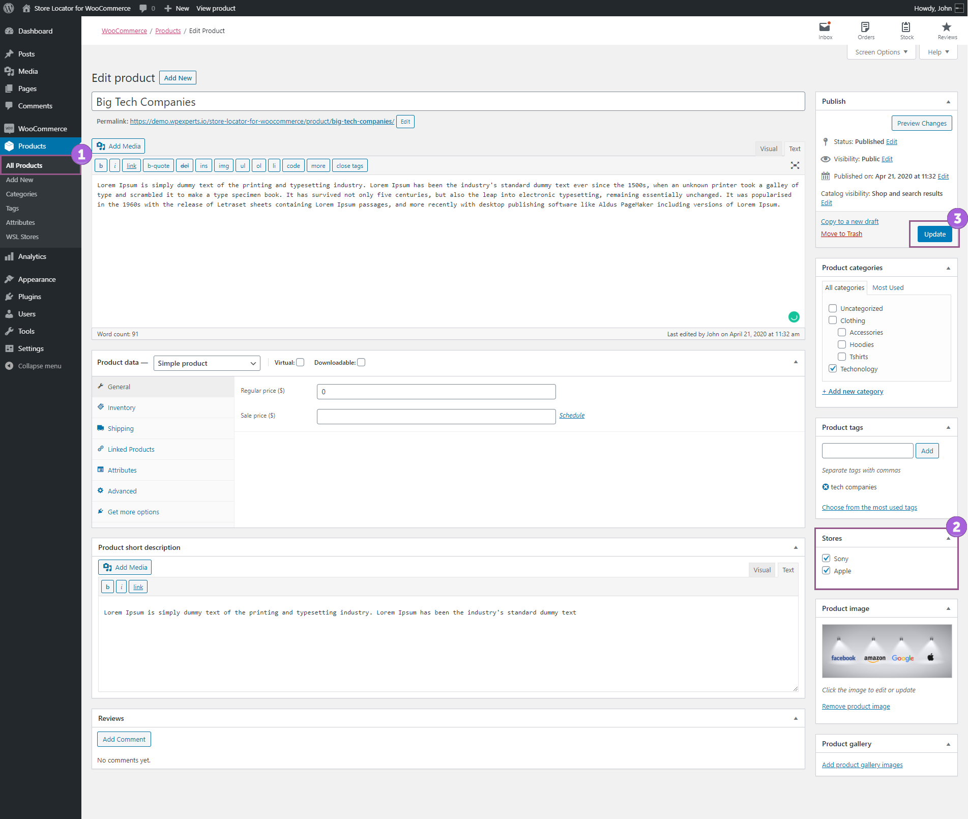Open the Orders panel icon

865,30
